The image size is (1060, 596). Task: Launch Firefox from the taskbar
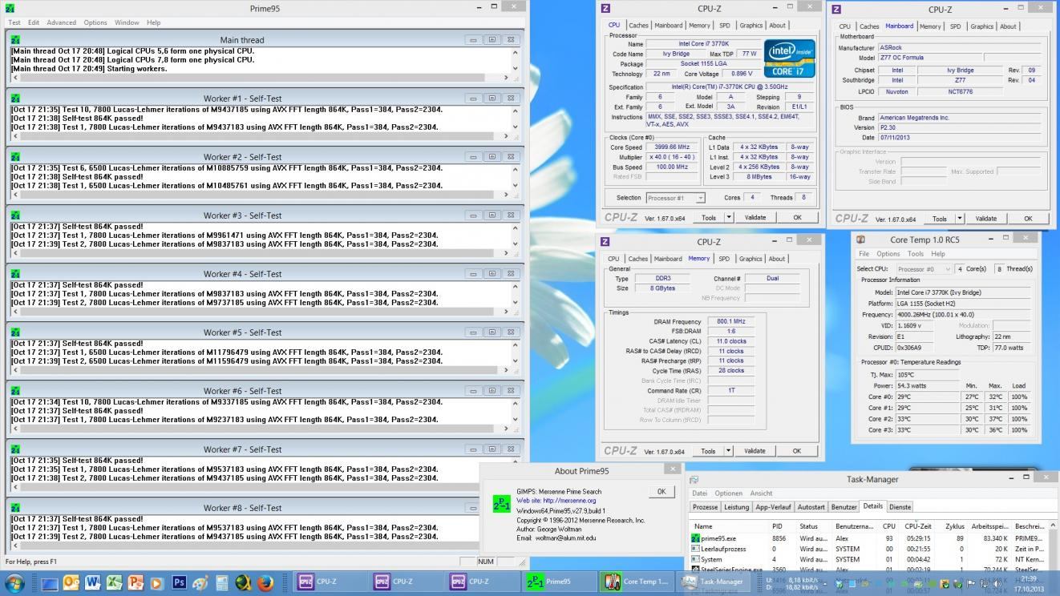tap(265, 582)
